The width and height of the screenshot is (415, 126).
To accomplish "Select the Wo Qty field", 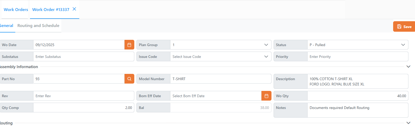I will (x=357, y=96).
